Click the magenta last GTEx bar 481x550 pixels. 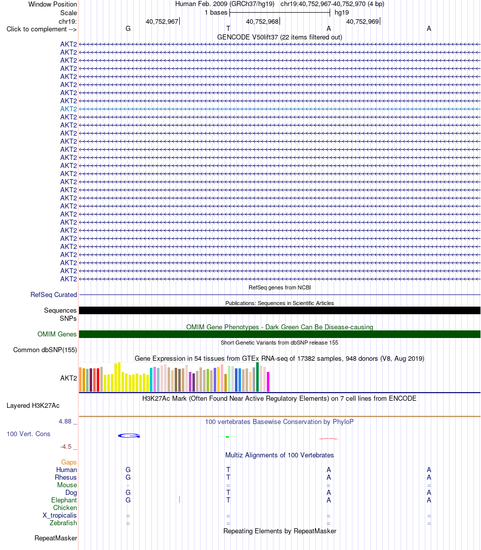click(x=268, y=382)
